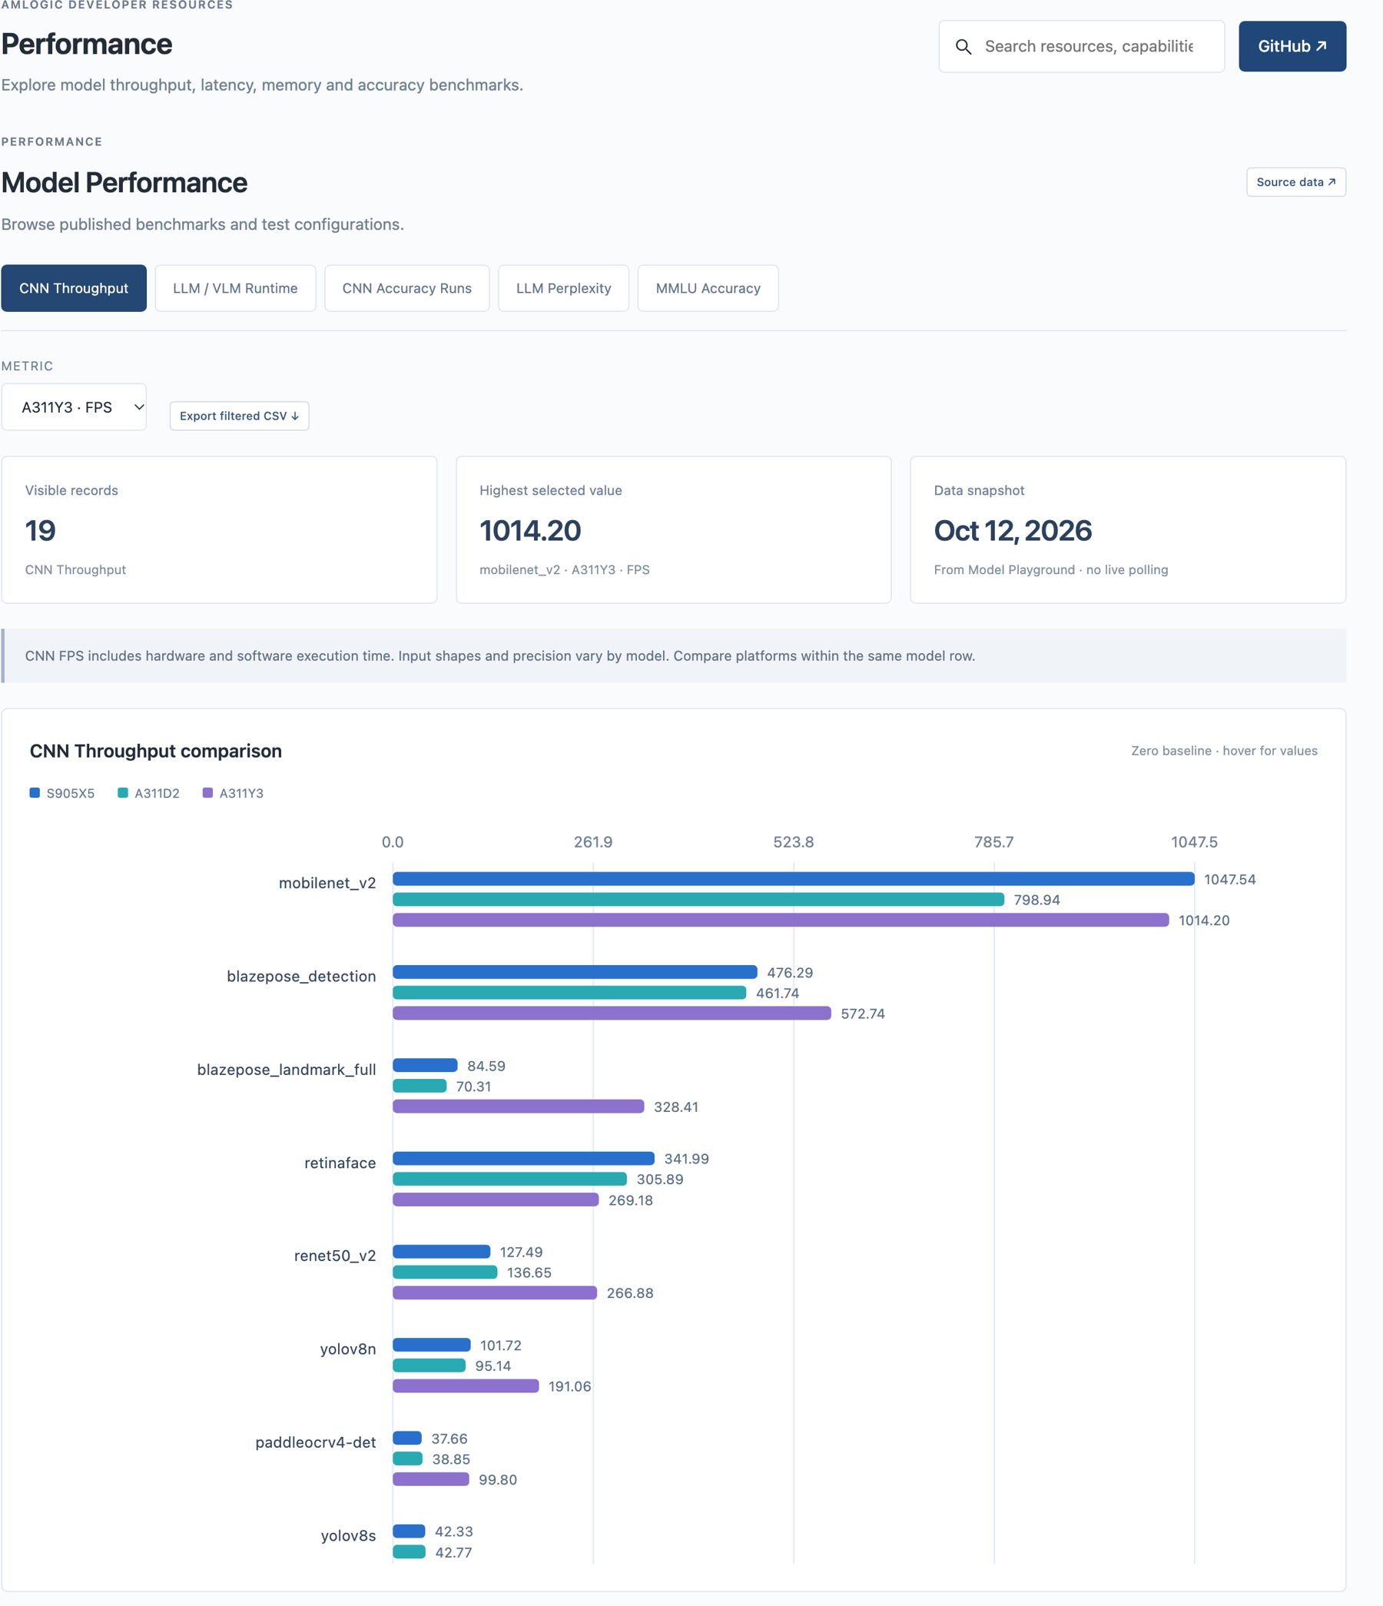Click inside the Search resources input field
The width and height of the screenshot is (1383, 1606).
[x=1082, y=47]
